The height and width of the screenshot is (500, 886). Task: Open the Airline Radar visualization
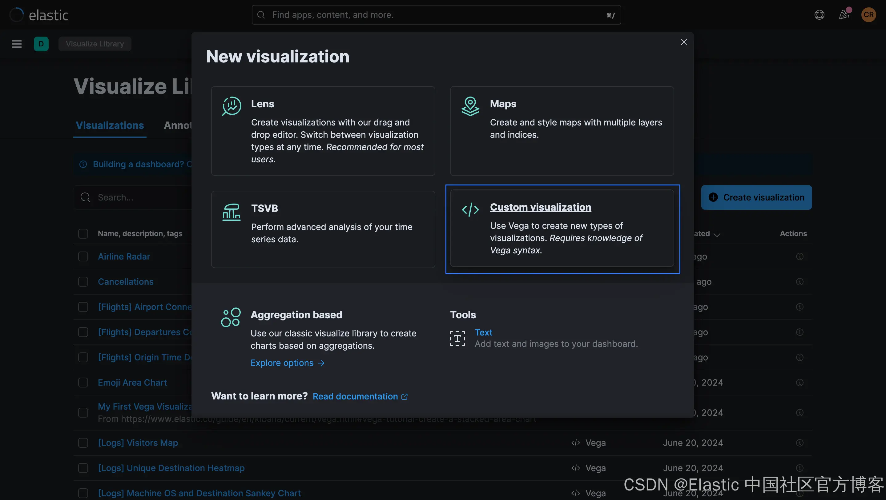pyautogui.click(x=124, y=256)
